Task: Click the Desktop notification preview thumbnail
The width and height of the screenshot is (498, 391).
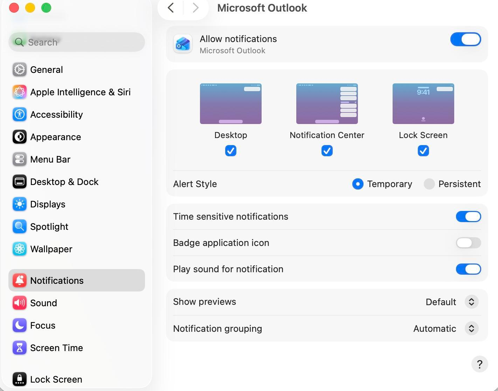Action: [231, 104]
